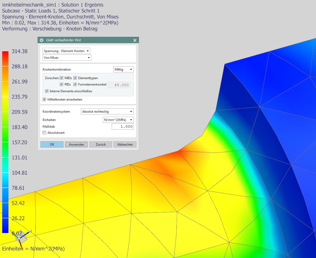This screenshot has height=258, width=316.
Task: Uncheck the MIDs checkbox
Action: [x=62, y=78]
